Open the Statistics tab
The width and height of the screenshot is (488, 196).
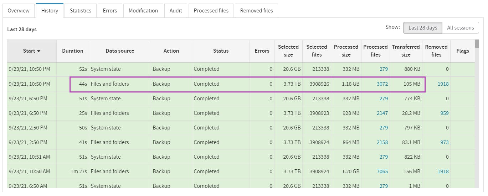(81, 11)
